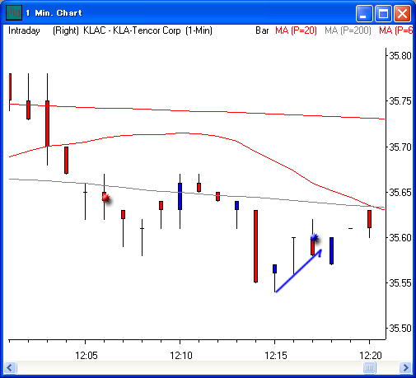Click the (Right) axis label

[x=66, y=30]
